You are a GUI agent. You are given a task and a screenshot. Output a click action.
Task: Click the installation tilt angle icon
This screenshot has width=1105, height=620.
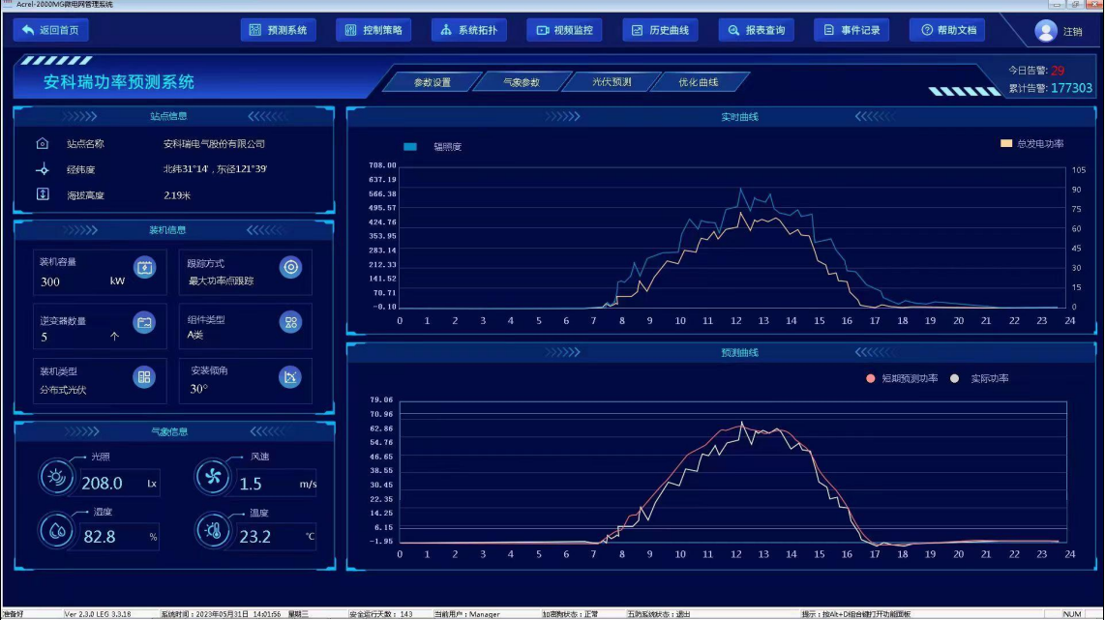point(290,377)
